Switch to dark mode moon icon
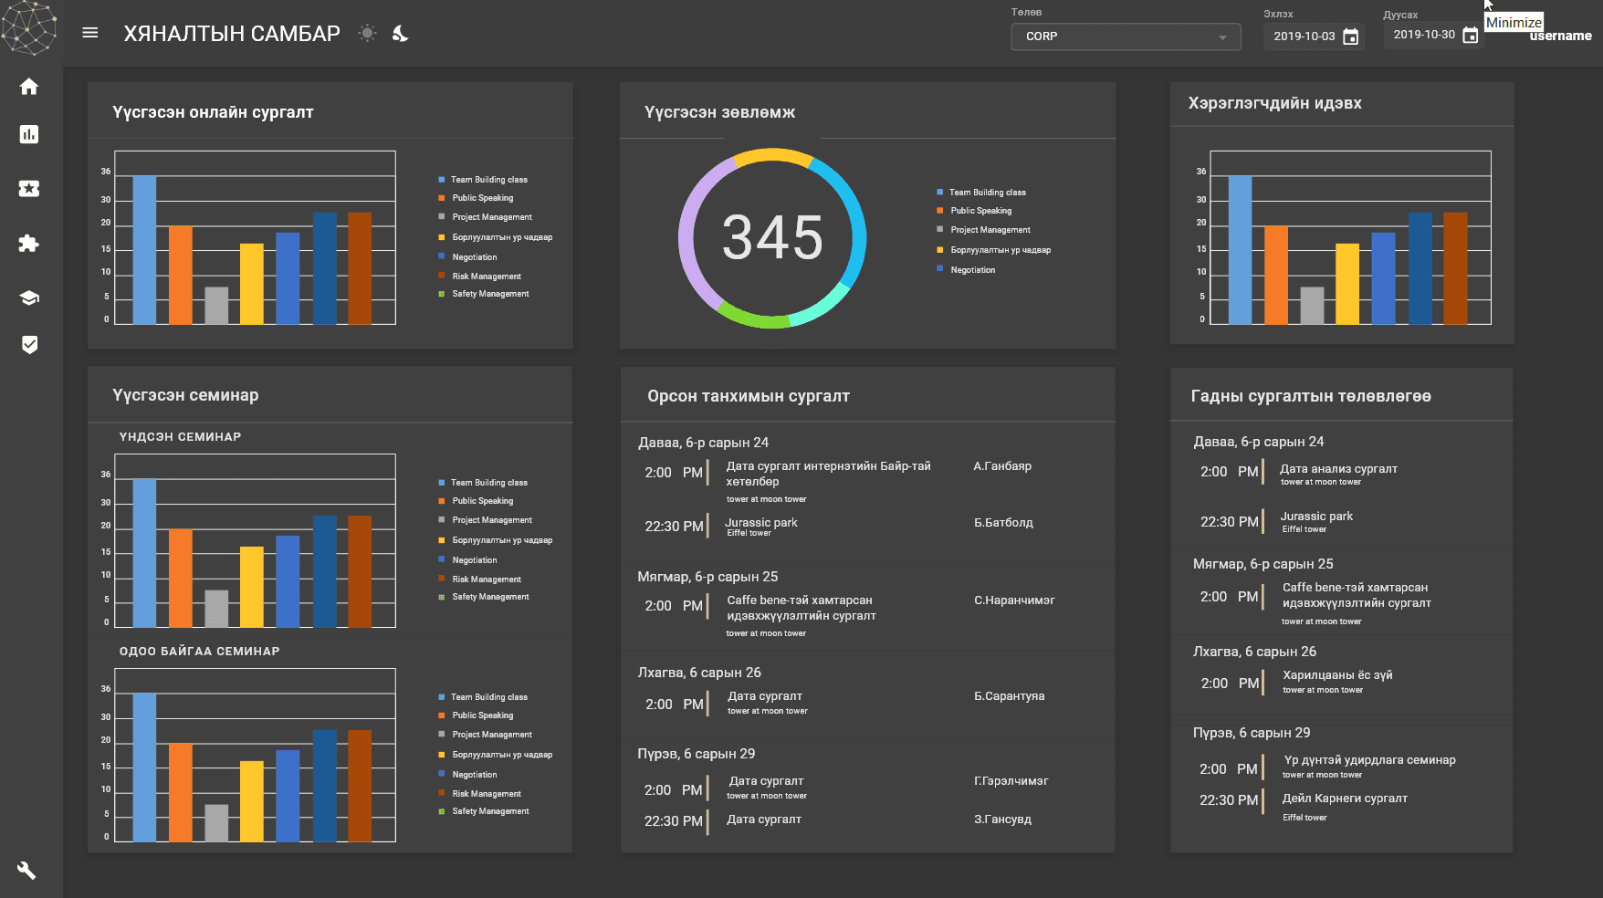1603x898 pixels. [x=400, y=34]
